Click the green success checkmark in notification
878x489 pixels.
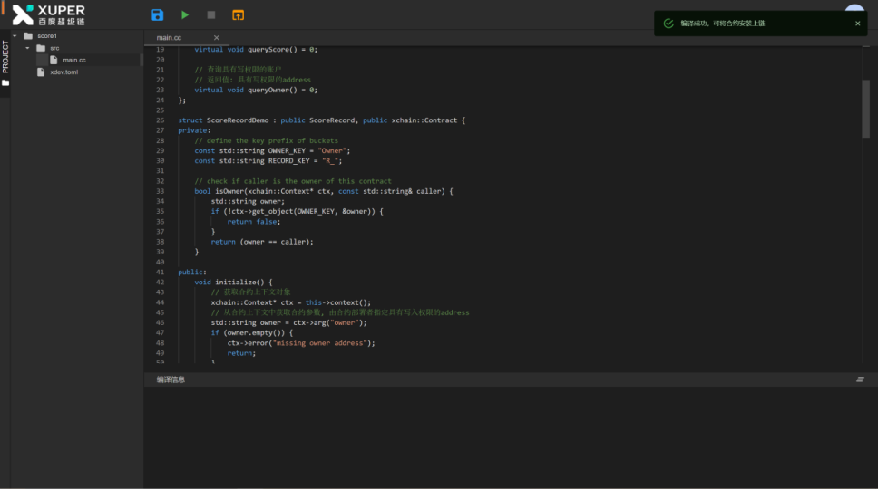pyautogui.click(x=668, y=24)
